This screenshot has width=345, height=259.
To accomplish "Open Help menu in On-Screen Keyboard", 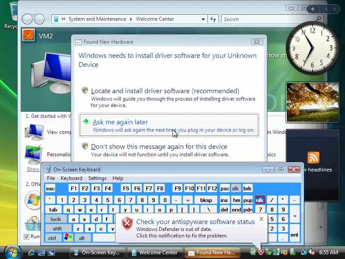I will [x=118, y=178].
